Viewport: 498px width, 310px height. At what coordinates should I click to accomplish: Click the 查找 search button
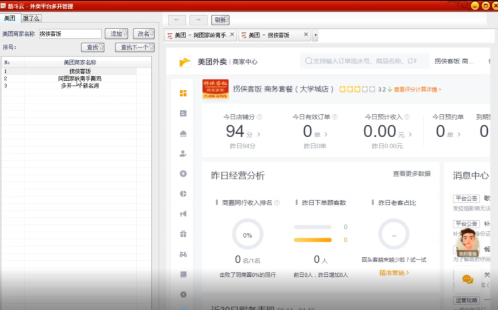pyautogui.click(x=93, y=47)
